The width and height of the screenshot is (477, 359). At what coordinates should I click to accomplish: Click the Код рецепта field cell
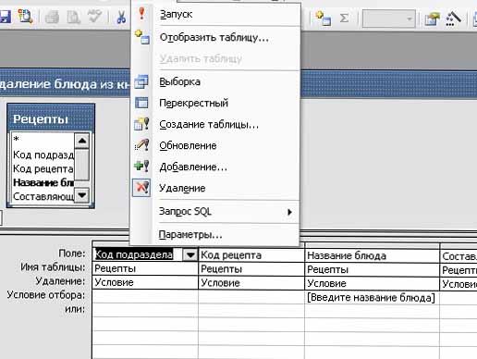coord(251,255)
